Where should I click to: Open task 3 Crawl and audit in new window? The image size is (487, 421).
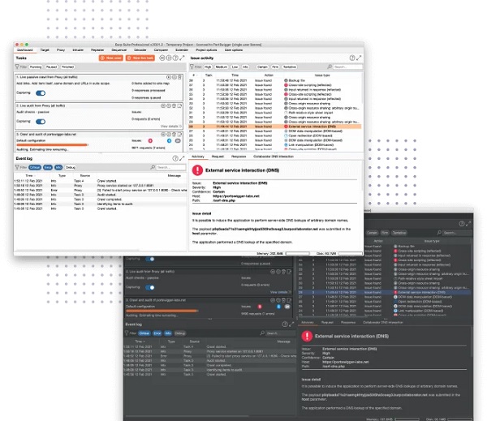click(179, 135)
